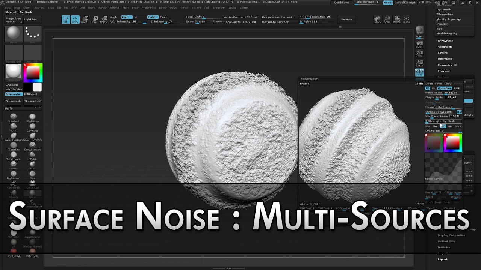
Task: Select the RS_BigRed material
Action: 14,252
